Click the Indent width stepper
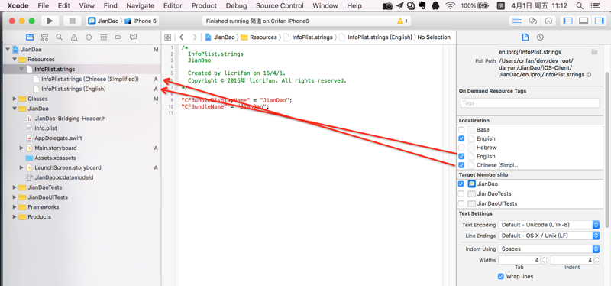This screenshot has height=286, width=611. pyautogui.click(x=596, y=260)
